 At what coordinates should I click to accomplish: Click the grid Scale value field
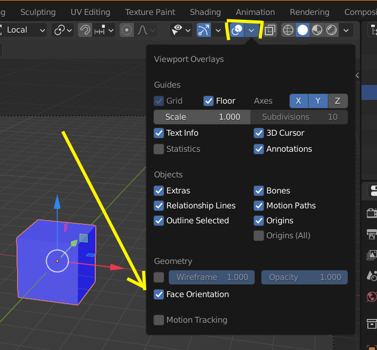(x=202, y=117)
